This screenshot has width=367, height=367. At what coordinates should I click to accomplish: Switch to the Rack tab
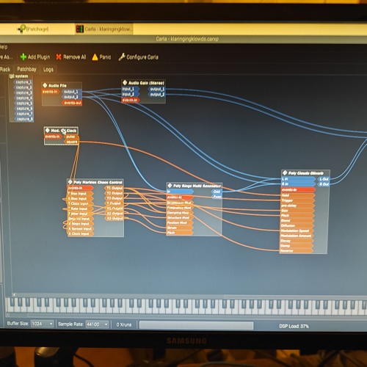(x=5, y=69)
